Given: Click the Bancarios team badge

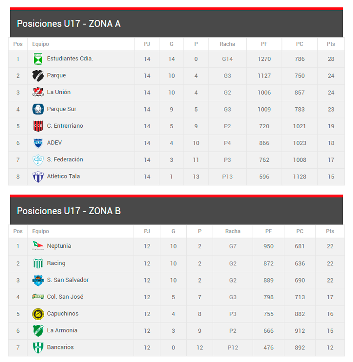Looking at the screenshot, I should [38, 348].
